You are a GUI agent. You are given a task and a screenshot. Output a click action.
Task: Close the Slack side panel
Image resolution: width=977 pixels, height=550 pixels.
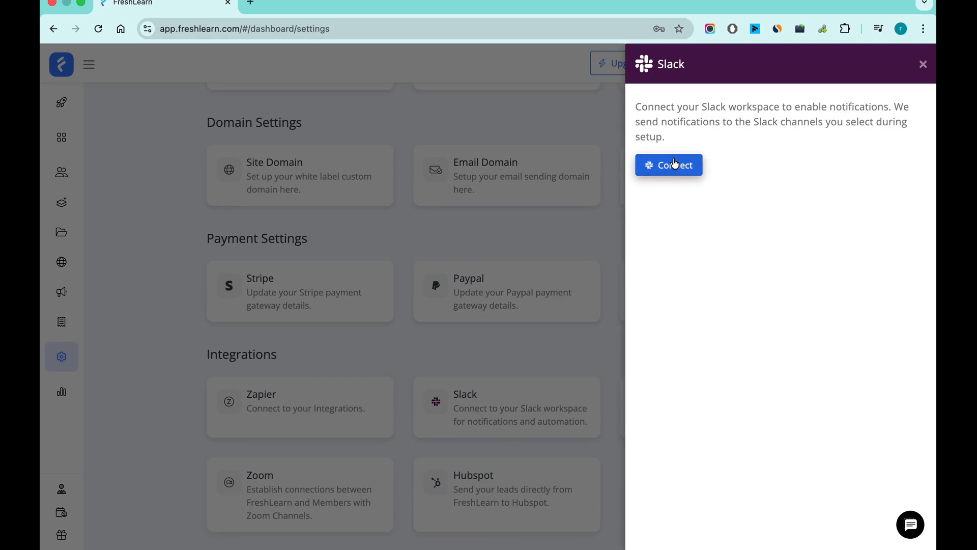click(x=923, y=64)
